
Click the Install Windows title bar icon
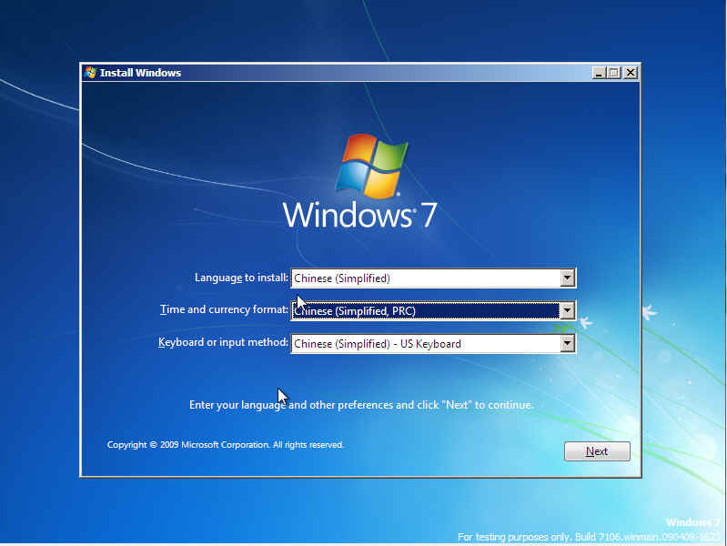click(90, 73)
